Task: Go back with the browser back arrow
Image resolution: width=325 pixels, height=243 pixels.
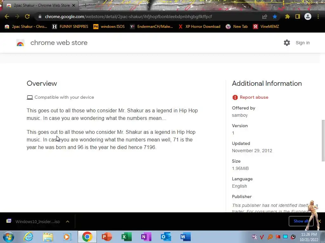Action: point(7,16)
